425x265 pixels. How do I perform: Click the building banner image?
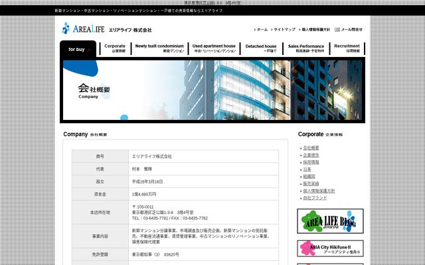212,90
